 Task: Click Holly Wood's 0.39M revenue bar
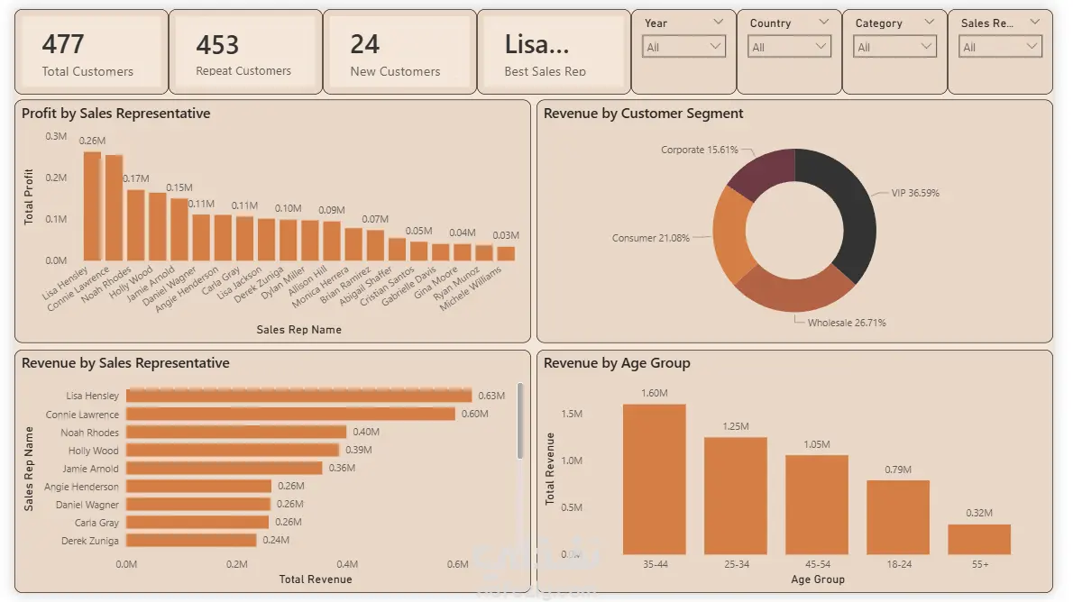click(x=233, y=450)
